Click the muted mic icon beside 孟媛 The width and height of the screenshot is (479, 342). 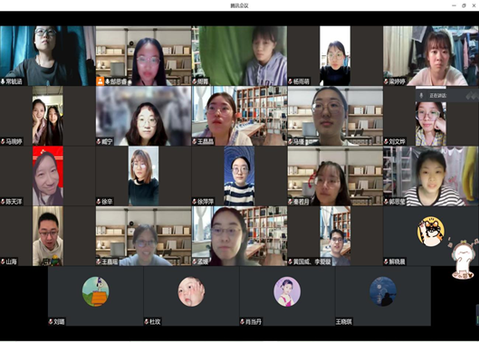[195, 261]
